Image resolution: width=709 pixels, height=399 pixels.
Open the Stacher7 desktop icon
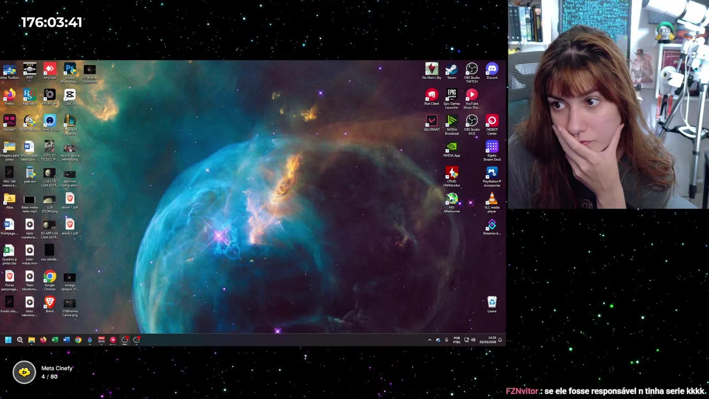[x=9, y=124]
